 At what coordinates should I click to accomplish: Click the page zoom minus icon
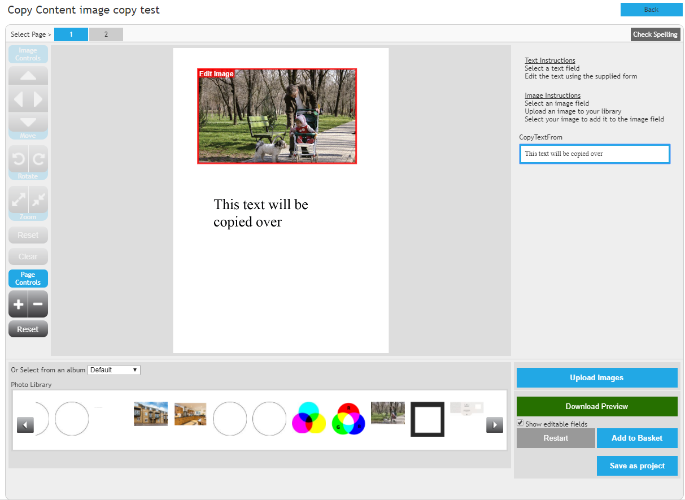[37, 304]
